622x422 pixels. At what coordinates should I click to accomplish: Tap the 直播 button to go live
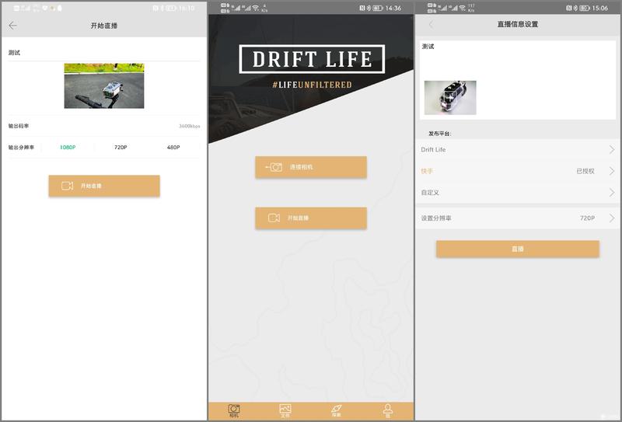click(518, 249)
